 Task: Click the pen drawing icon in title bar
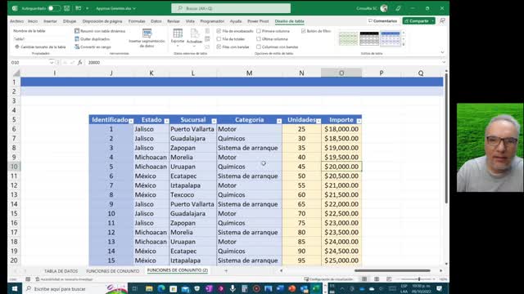399,8
